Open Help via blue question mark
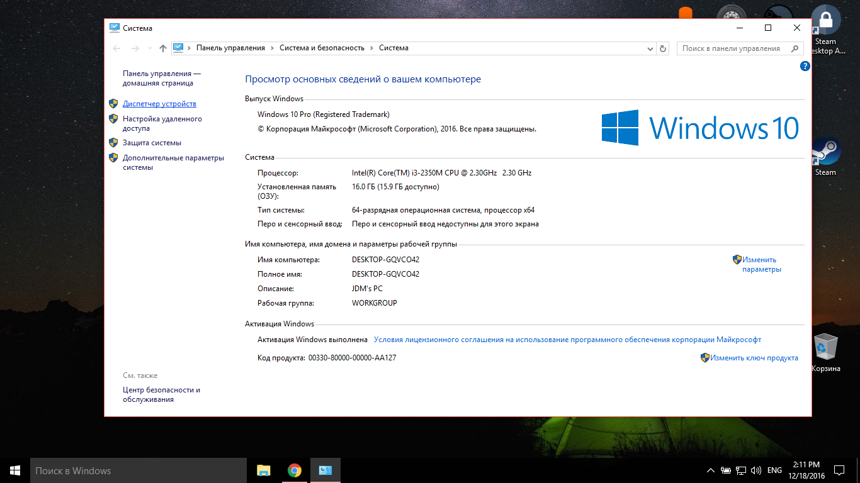 coord(805,66)
